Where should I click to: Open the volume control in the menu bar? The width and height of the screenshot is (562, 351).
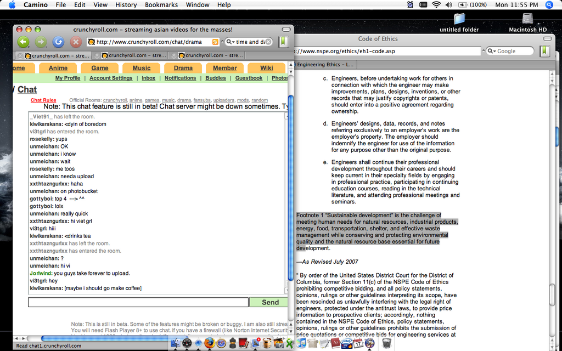pos(449,4)
